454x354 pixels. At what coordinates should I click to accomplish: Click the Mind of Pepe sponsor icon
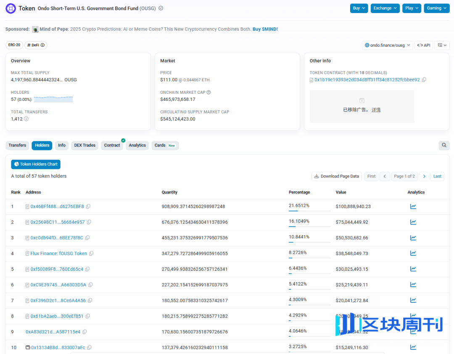tap(35, 29)
